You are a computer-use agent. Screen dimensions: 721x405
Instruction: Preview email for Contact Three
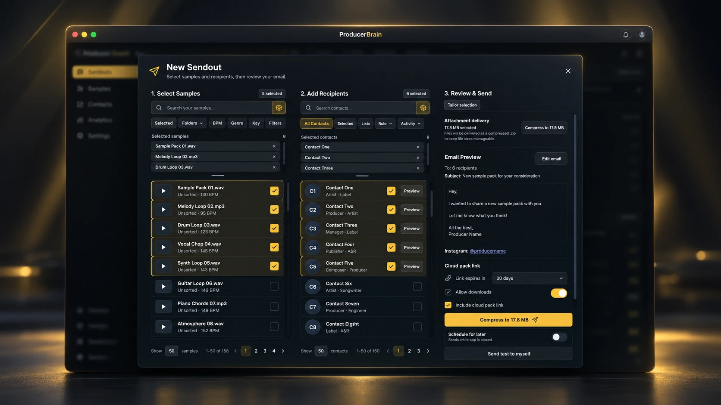point(411,229)
